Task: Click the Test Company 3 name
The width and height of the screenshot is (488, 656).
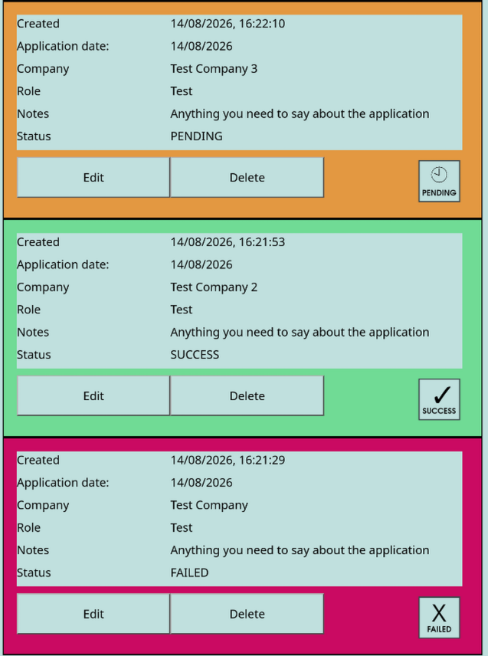Action: coord(214,69)
